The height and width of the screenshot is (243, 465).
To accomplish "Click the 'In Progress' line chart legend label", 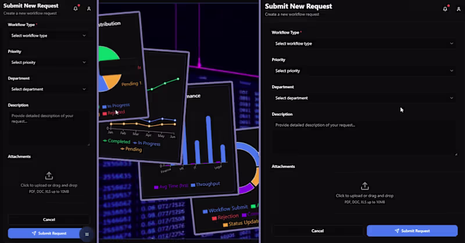I will pos(149,144).
